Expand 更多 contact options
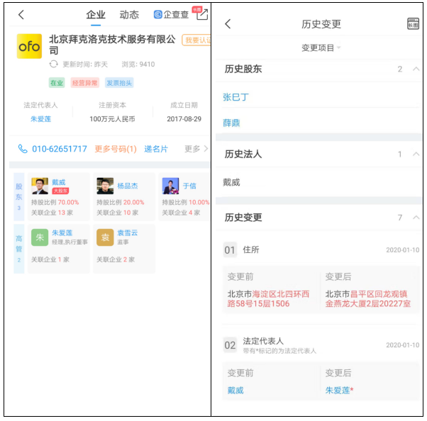Screen dimensions: 427x421 [x=196, y=149]
